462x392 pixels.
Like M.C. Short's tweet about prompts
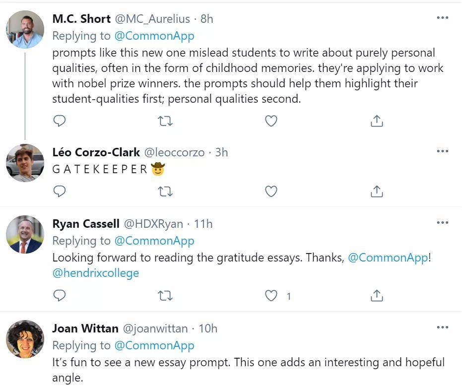point(271,121)
